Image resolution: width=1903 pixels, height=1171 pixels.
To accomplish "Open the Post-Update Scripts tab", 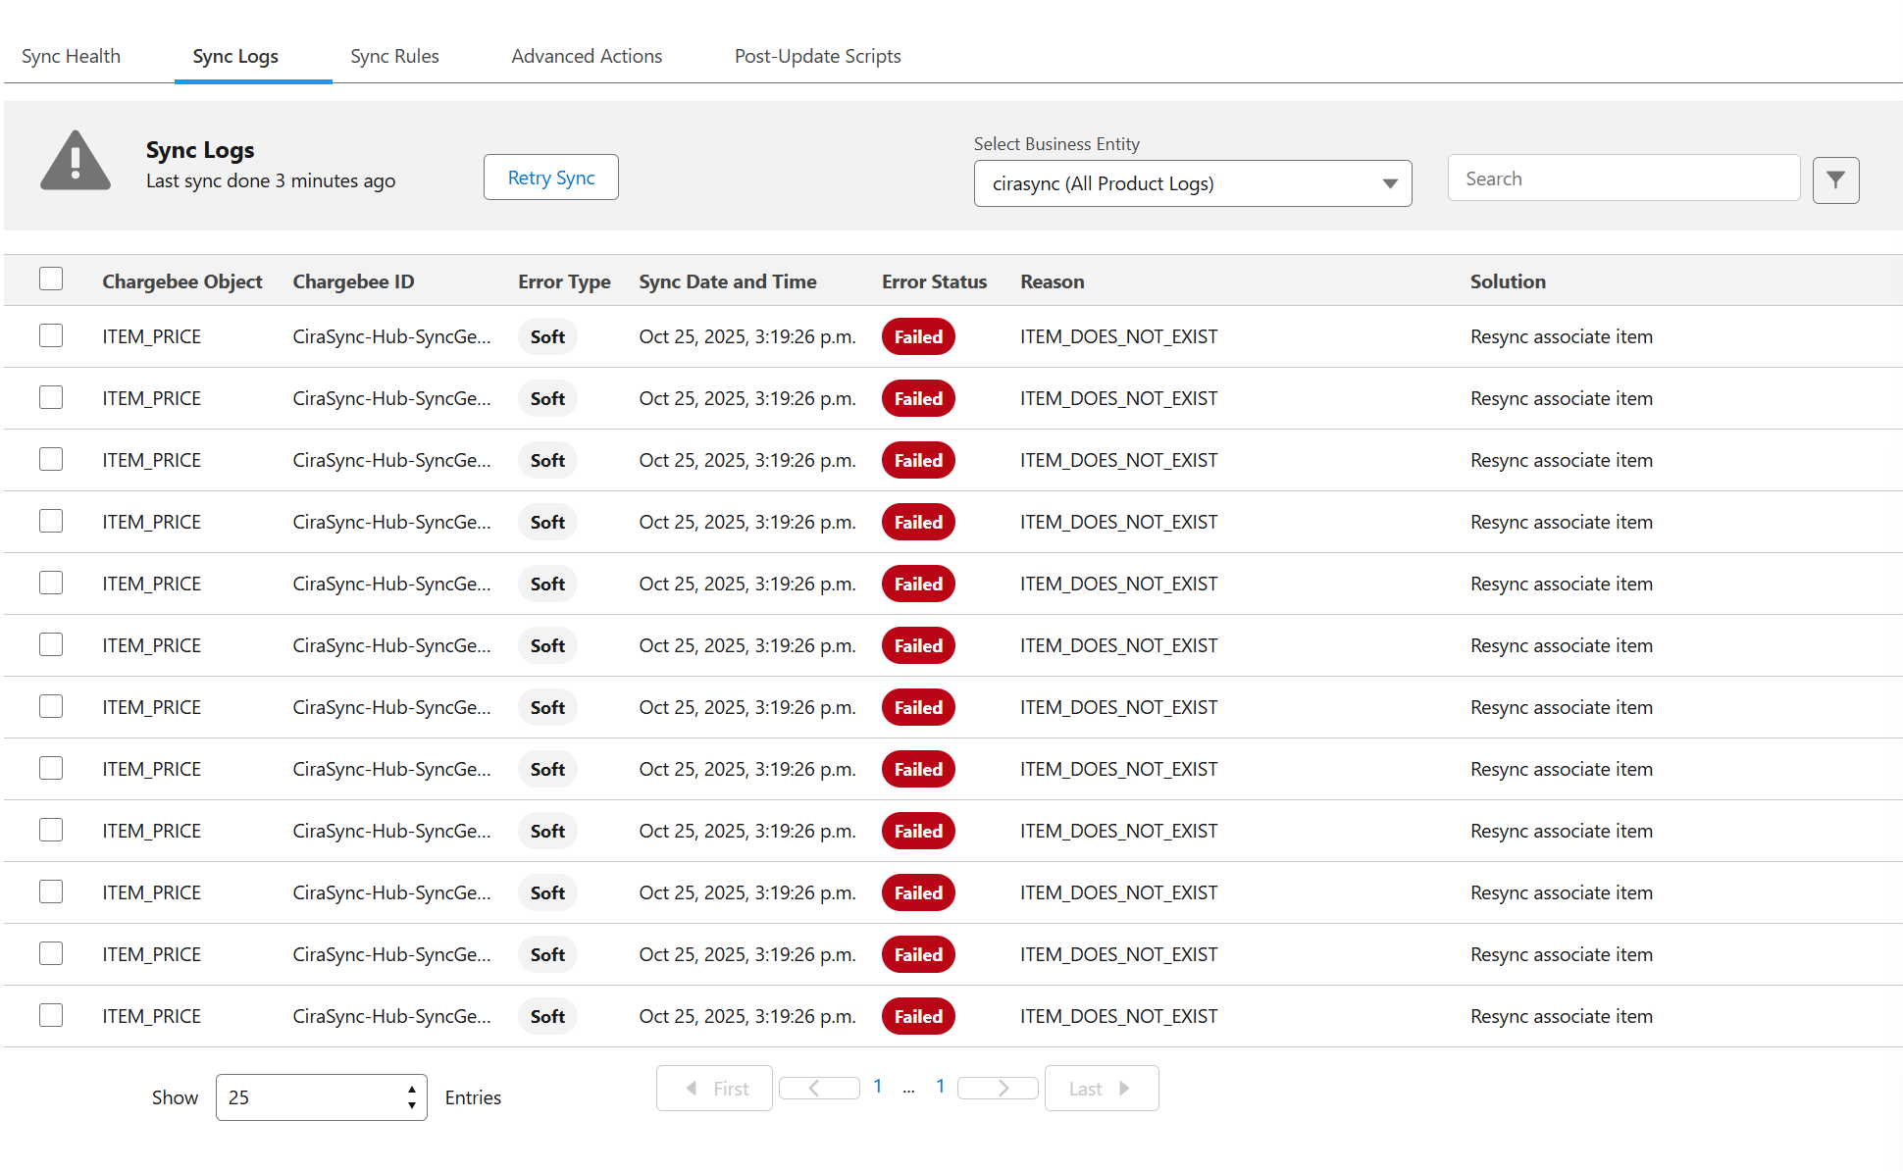I will [x=817, y=56].
